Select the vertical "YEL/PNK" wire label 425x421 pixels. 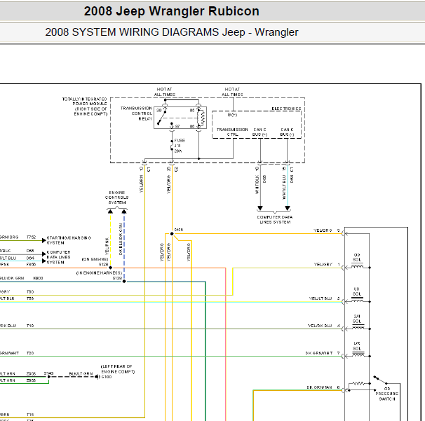pyautogui.click(x=107, y=246)
